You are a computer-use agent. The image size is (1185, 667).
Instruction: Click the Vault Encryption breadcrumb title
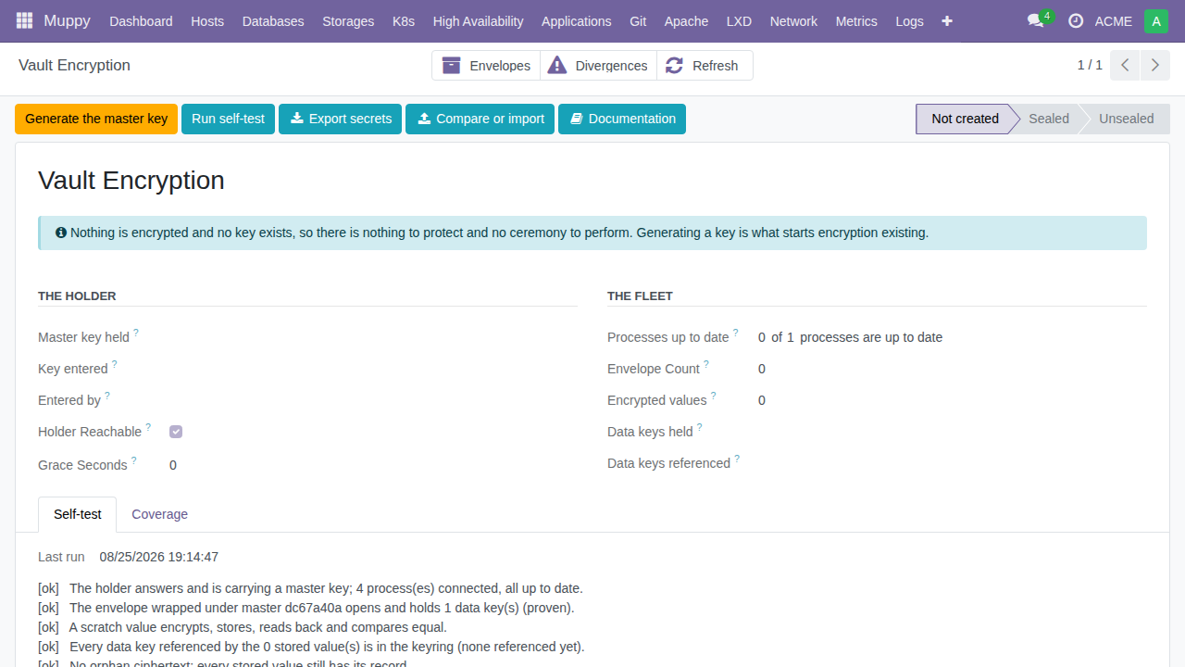pos(74,65)
